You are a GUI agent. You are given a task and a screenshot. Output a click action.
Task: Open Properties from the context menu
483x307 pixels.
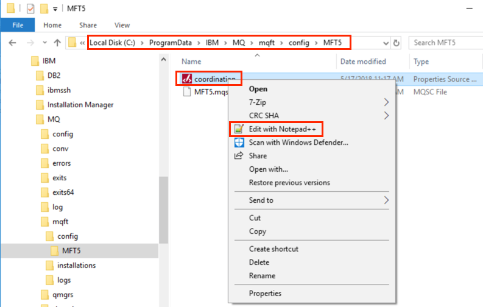click(x=265, y=293)
